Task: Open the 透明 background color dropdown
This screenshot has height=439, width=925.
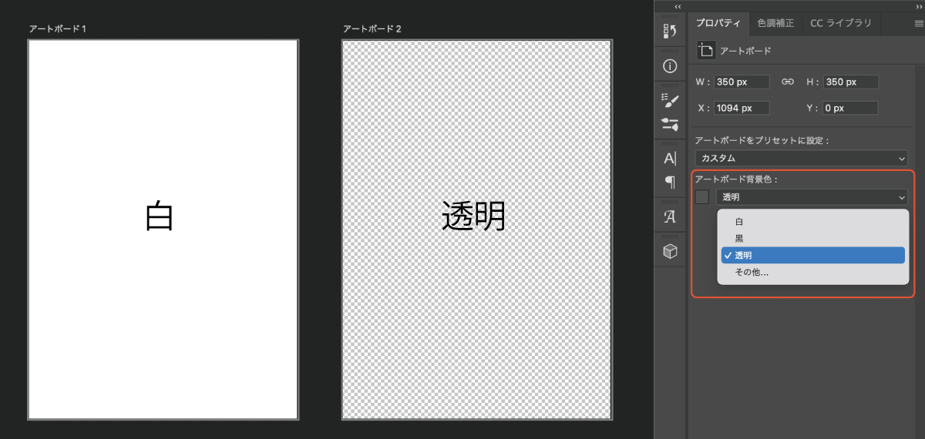Action: click(812, 197)
